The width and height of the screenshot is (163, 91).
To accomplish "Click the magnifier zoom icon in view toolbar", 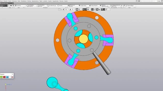I will [x=66, y=9].
